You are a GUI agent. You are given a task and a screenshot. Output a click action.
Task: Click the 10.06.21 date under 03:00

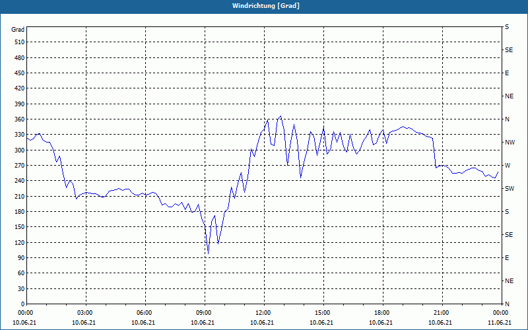(x=84, y=323)
